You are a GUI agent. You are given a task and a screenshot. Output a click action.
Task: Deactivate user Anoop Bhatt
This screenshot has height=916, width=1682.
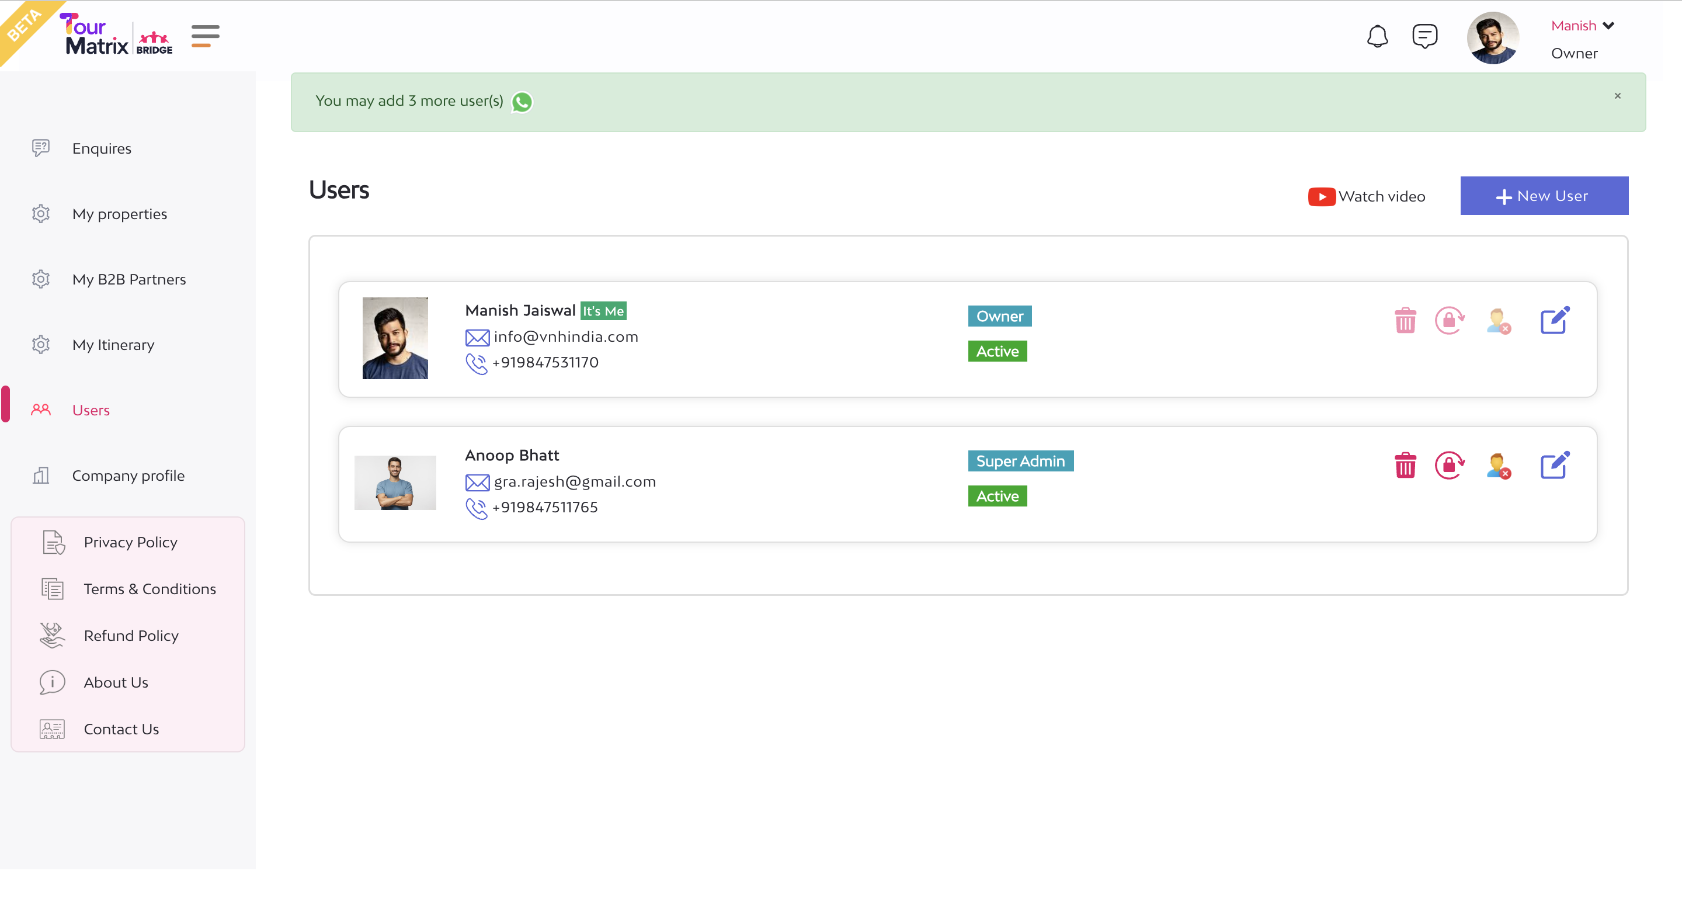coord(1499,465)
